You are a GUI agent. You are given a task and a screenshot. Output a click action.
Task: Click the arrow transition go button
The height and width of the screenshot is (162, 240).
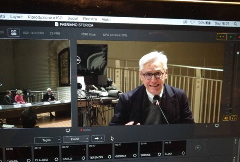98,138
